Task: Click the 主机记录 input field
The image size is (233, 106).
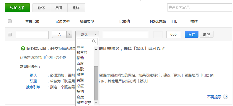Action: [x=32, y=35]
